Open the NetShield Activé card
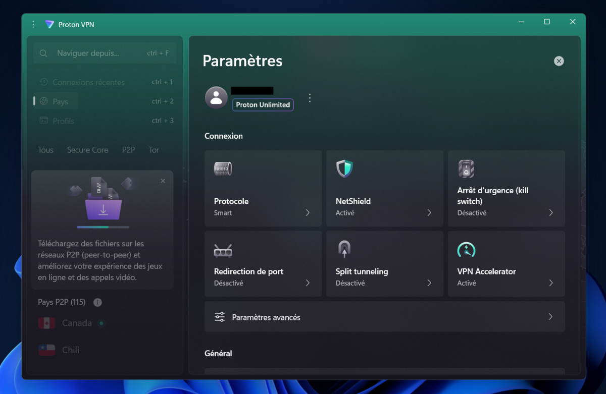 (x=385, y=188)
